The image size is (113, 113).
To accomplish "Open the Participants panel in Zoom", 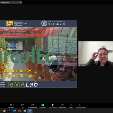I will tap(11, 106).
